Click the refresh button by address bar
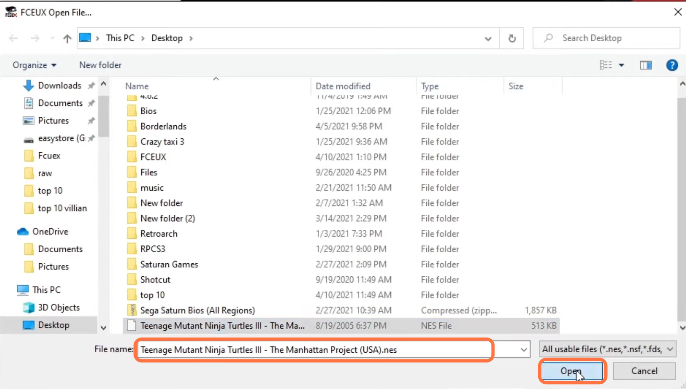The width and height of the screenshot is (686, 389). 512,38
